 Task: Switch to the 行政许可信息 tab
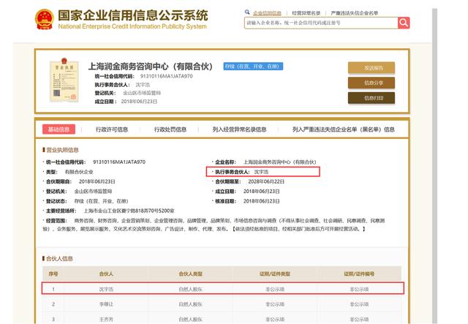pos(112,129)
